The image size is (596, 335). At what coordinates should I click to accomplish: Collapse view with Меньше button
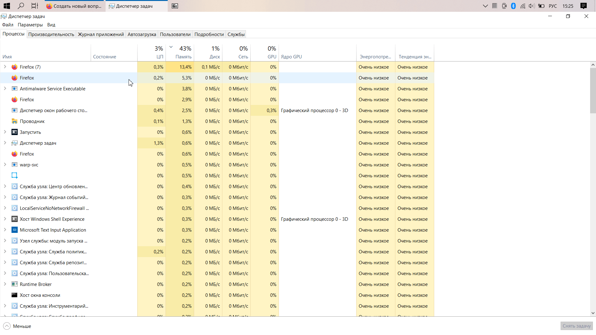click(17, 326)
